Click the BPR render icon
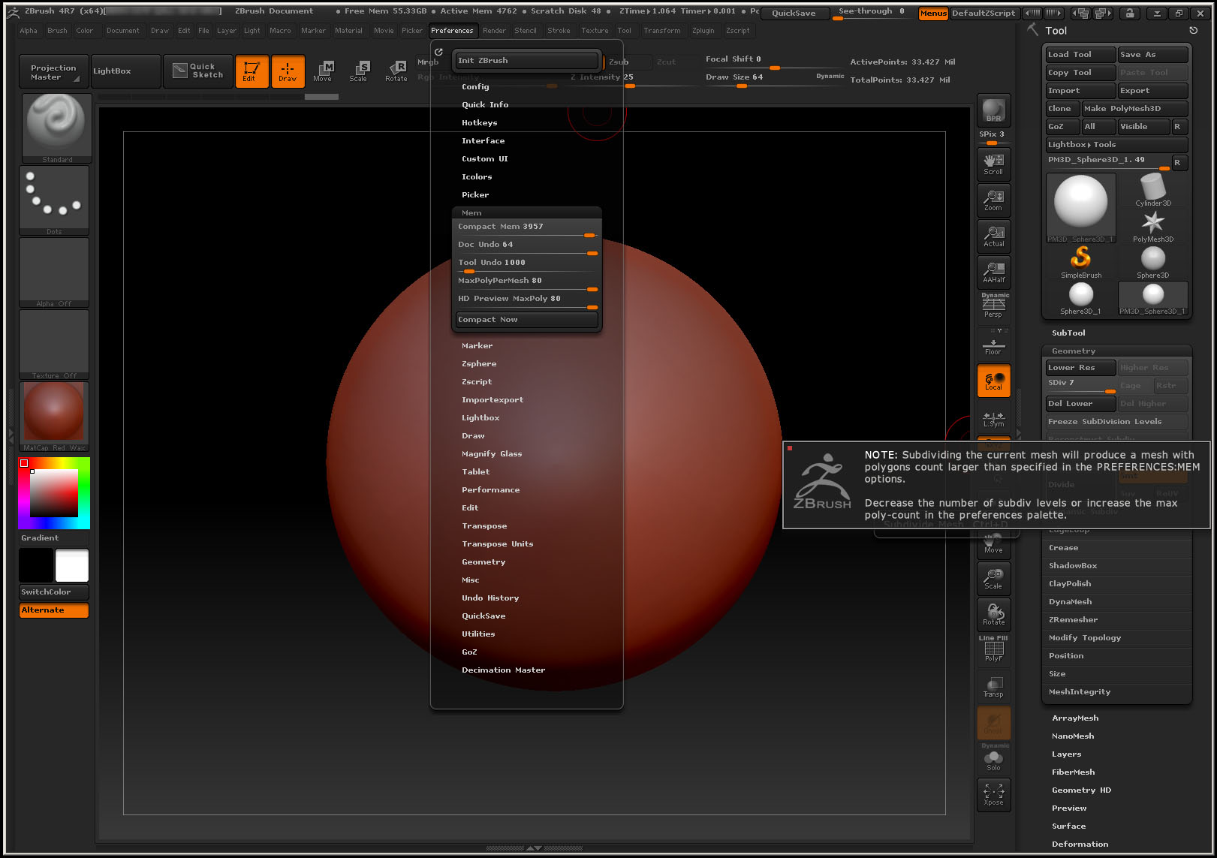 tap(993, 110)
